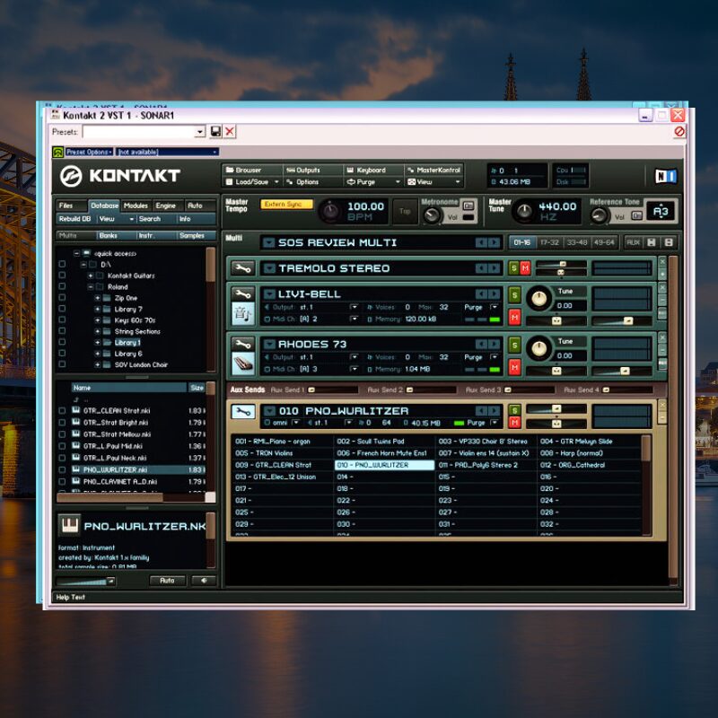Viewport: 718px width, 718px height.
Task: Click the AUX button in multi header
Action: [633, 242]
